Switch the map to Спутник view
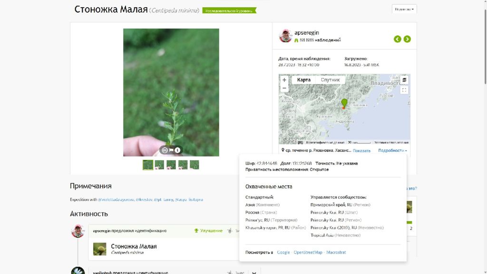This screenshot has height=274, width=487. coord(330,80)
